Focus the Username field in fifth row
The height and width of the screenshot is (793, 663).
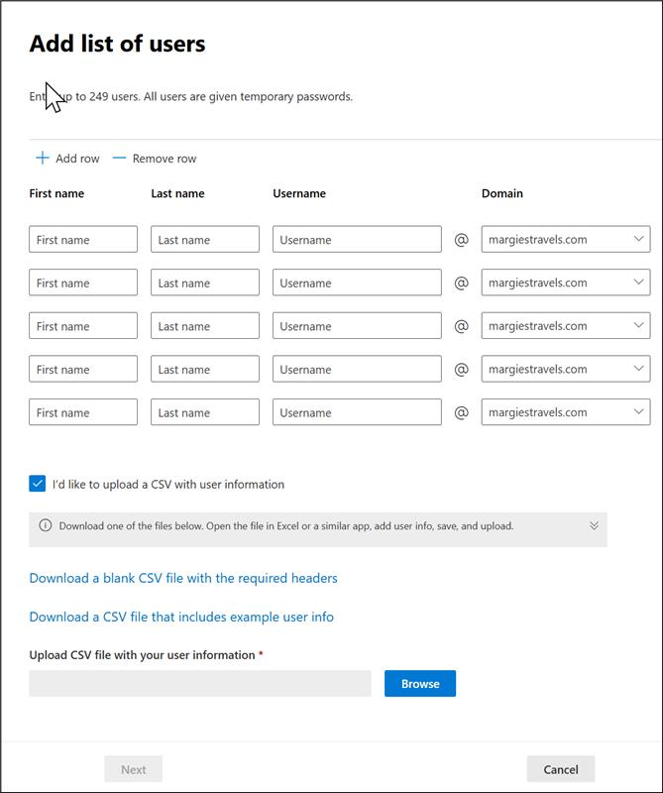[x=357, y=412]
